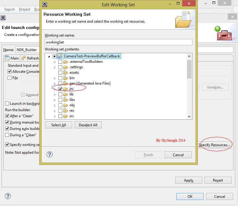This screenshot has height=206, width=238.
Task: Click the gen Generated Java Files folder icon
Action: coord(66,83)
